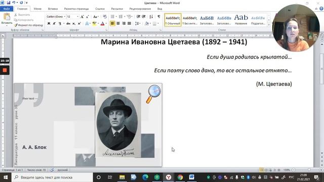This screenshot has height=182, width=324.
Task: Click the Вырезать cut button
Action: tap(22, 15)
